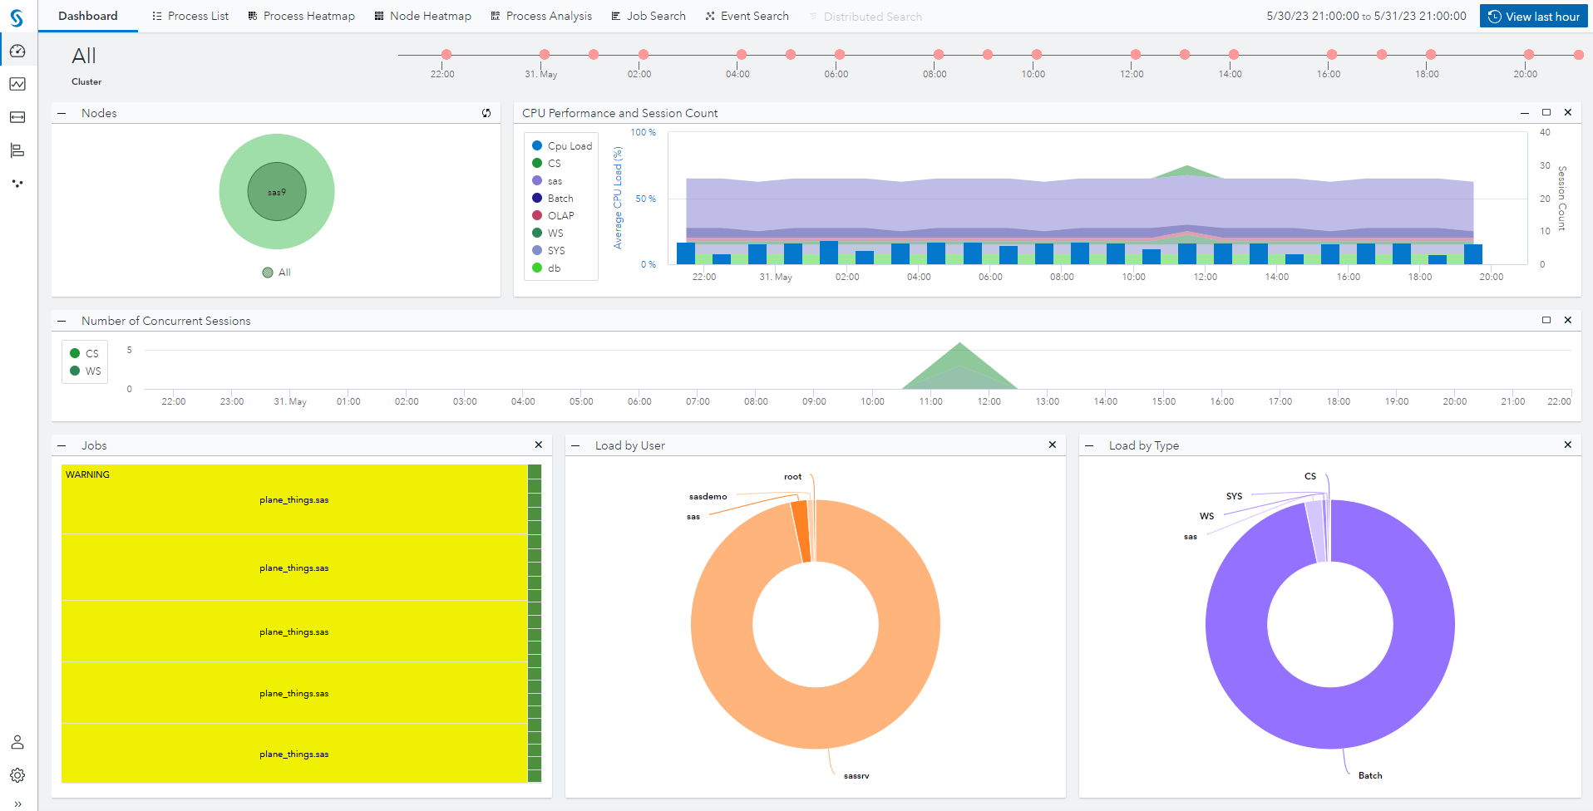Open the line chart icon in sidebar

pos(17,84)
